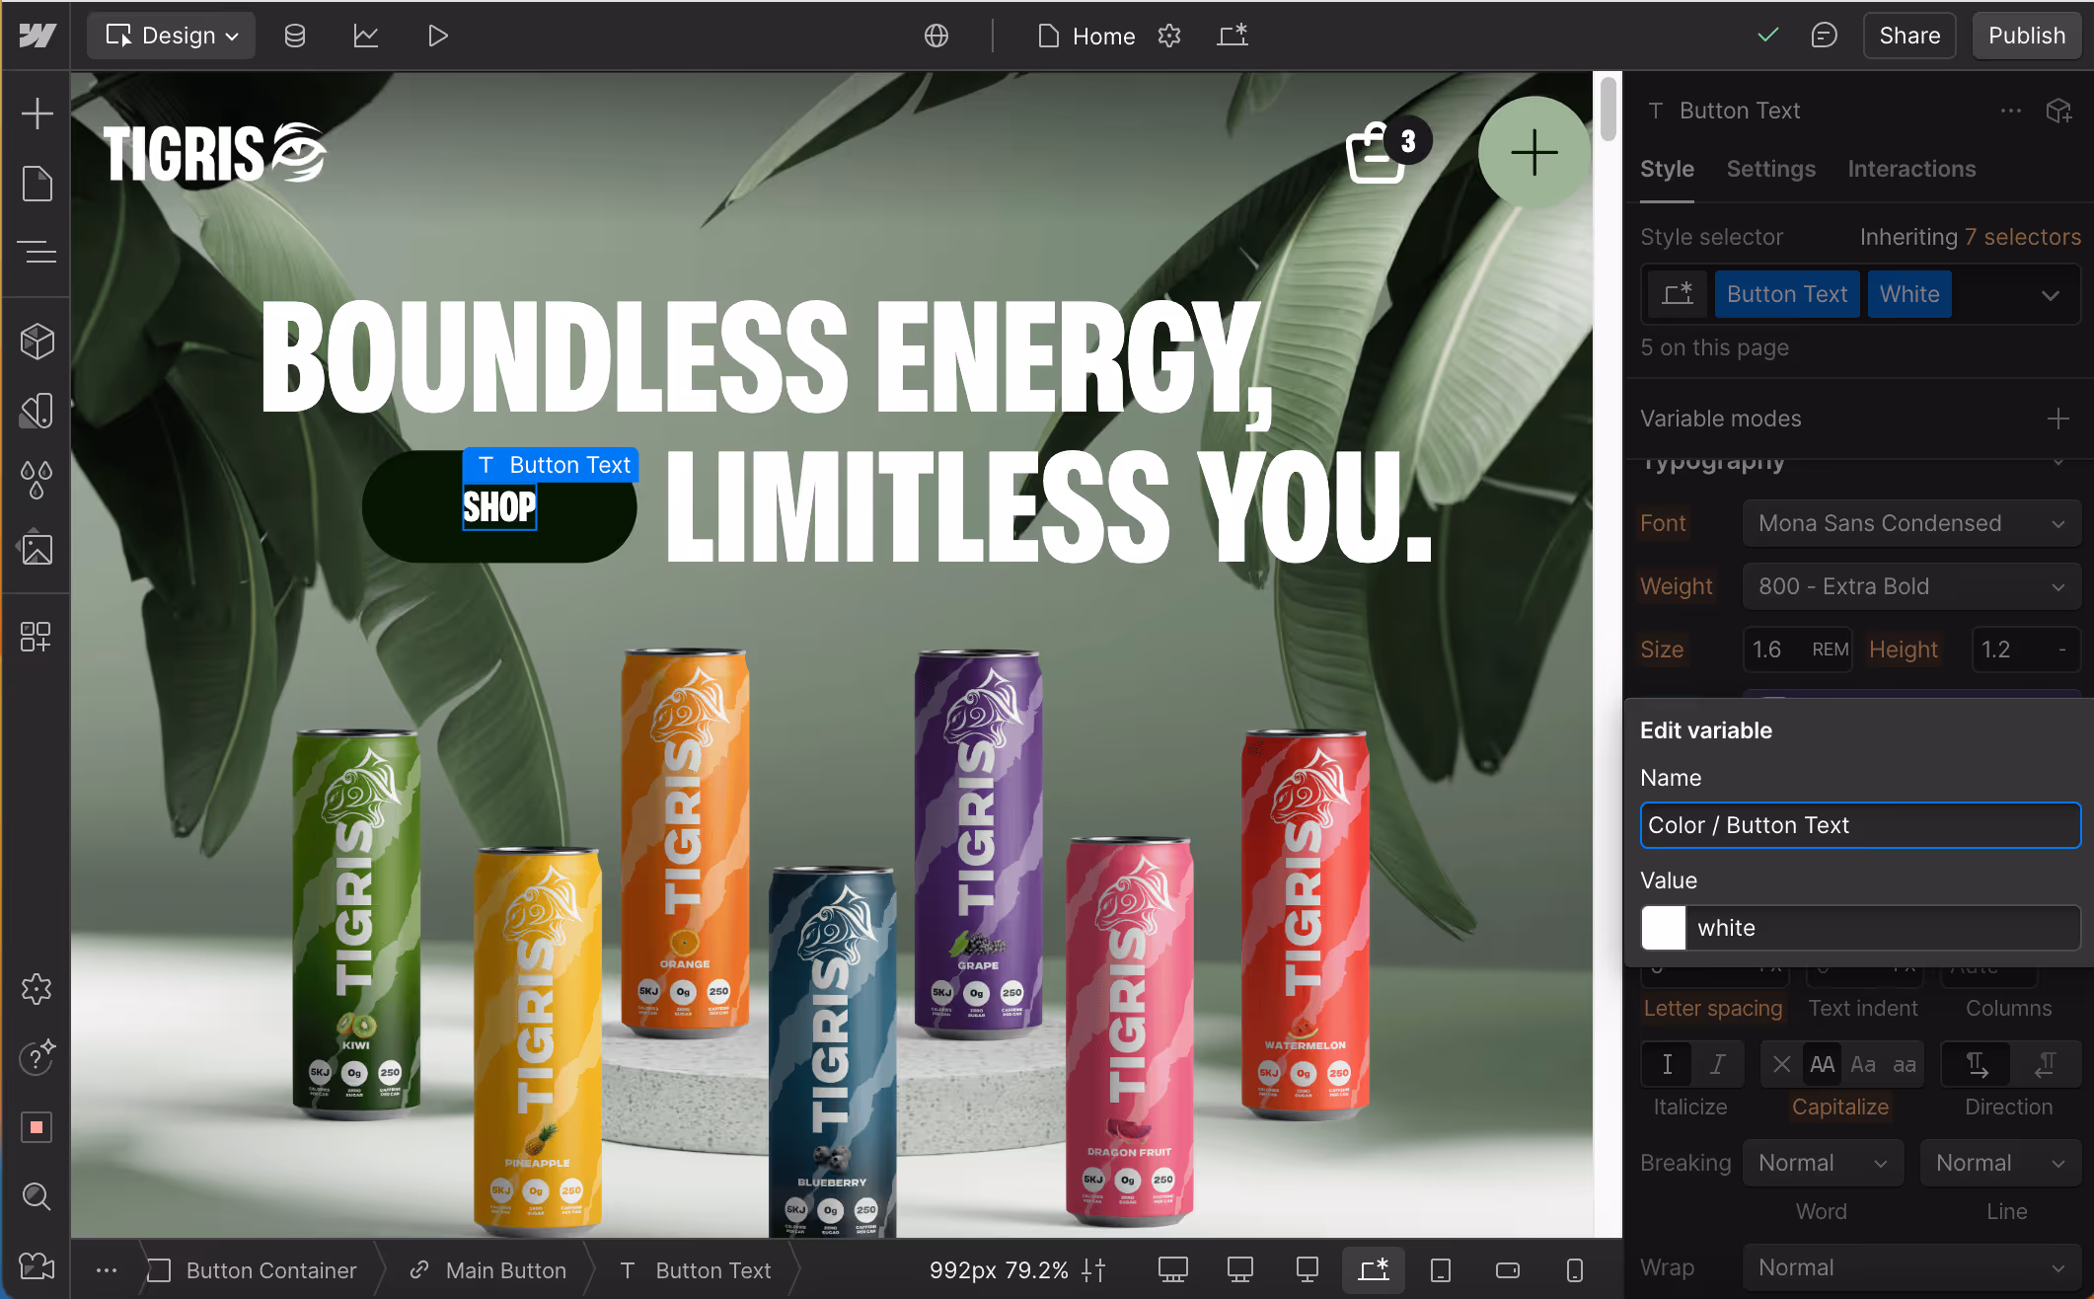Select Main Button in breadcrumb
The height and width of the screenshot is (1299, 2094).
click(488, 1269)
